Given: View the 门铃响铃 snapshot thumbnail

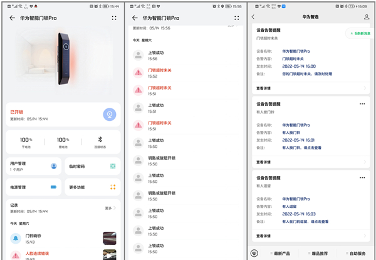Looking at the screenshot, I should click(110, 238).
